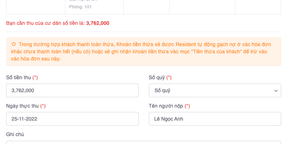Click into the Ghi chú text area

point(143,142)
